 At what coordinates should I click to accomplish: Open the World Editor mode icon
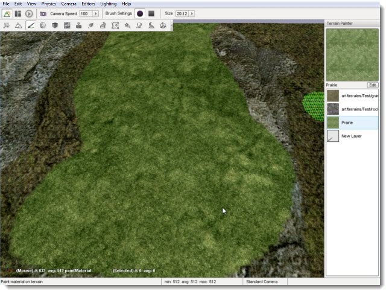[7, 13]
